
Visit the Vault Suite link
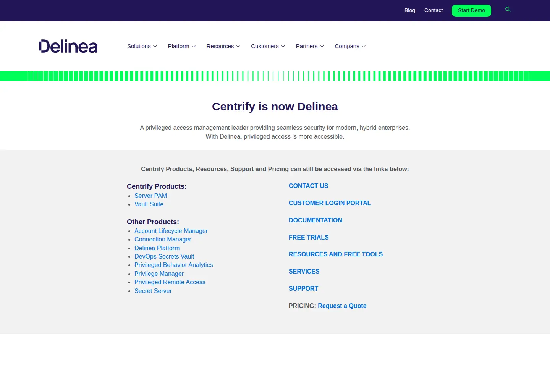tap(149, 204)
